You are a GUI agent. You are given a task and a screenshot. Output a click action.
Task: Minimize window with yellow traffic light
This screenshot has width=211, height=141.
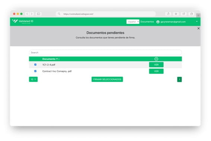point(18,14)
